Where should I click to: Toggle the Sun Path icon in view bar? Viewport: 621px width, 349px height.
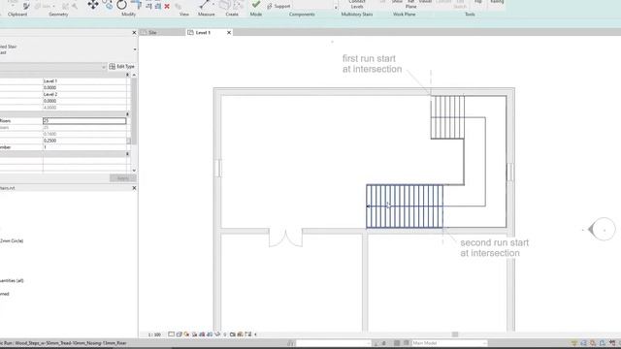click(x=186, y=334)
